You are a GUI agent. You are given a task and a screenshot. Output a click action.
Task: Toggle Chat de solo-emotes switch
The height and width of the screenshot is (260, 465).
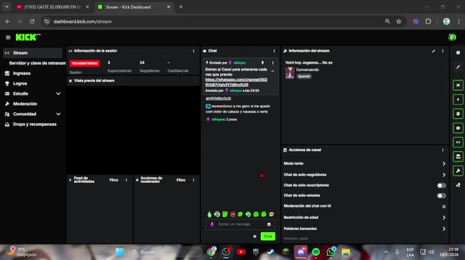pos(441,196)
